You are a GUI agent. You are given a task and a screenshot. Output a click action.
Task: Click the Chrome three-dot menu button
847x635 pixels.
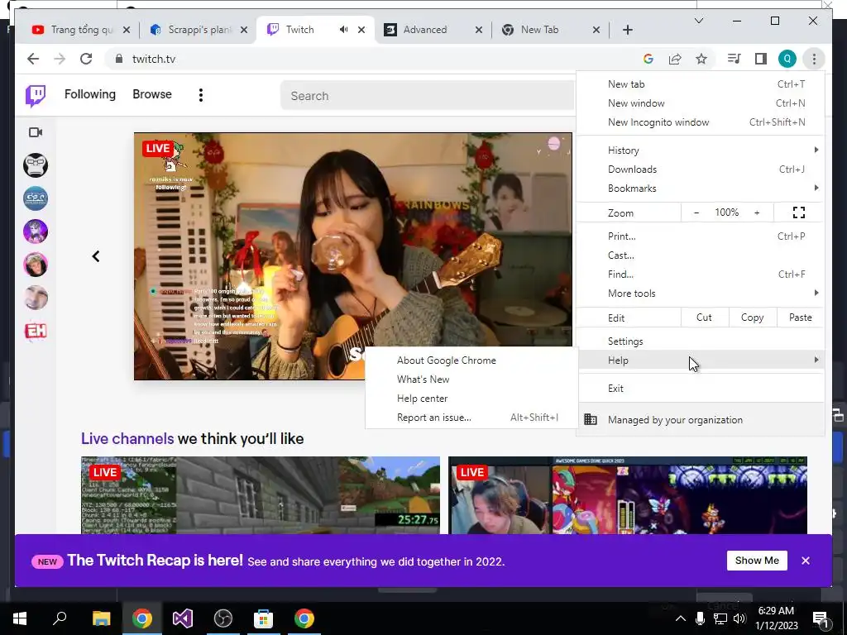pos(814,59)
